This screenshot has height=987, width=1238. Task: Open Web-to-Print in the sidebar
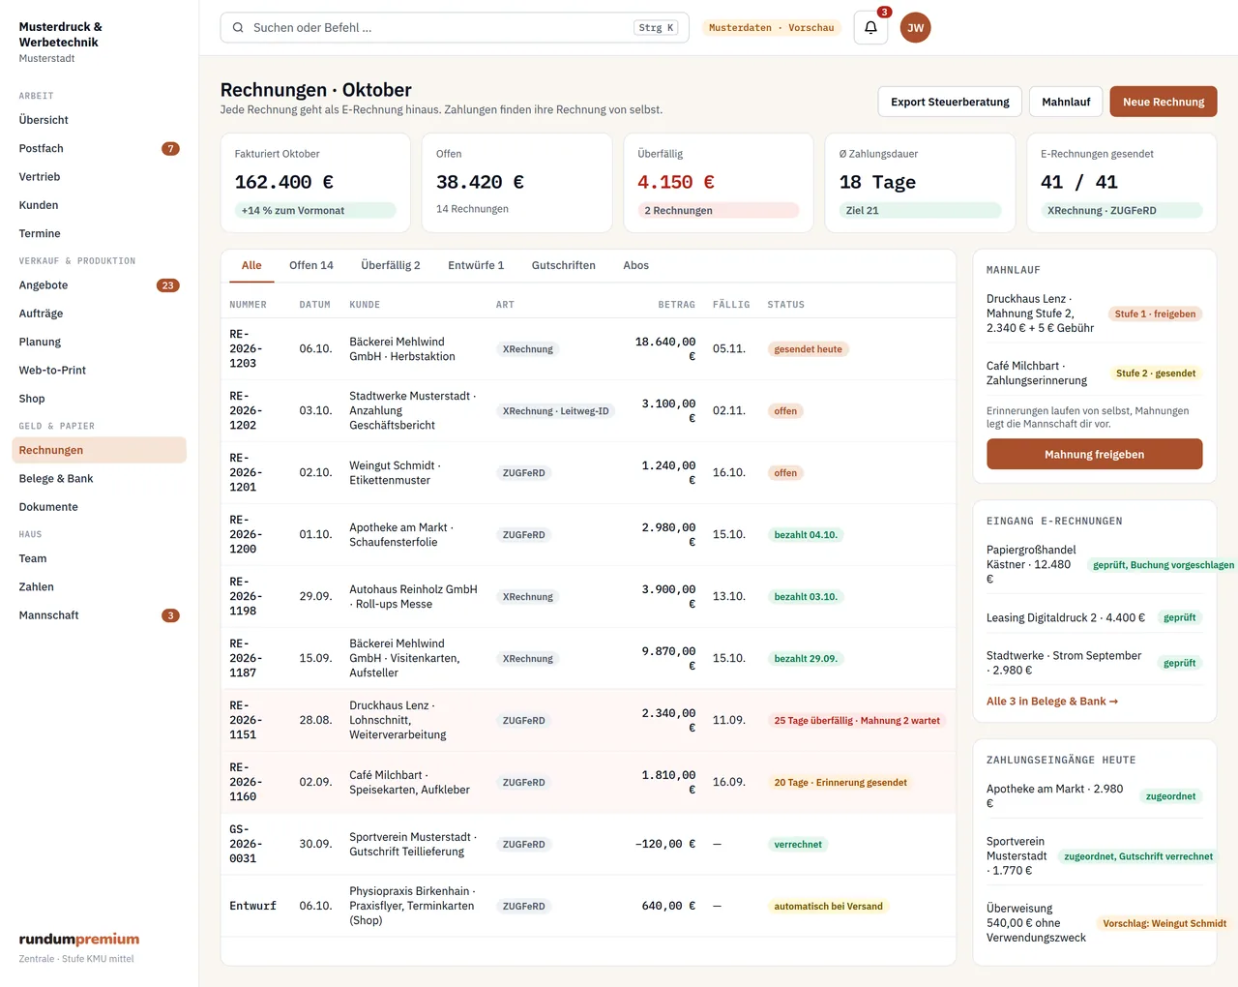click(x=99, y=371)
